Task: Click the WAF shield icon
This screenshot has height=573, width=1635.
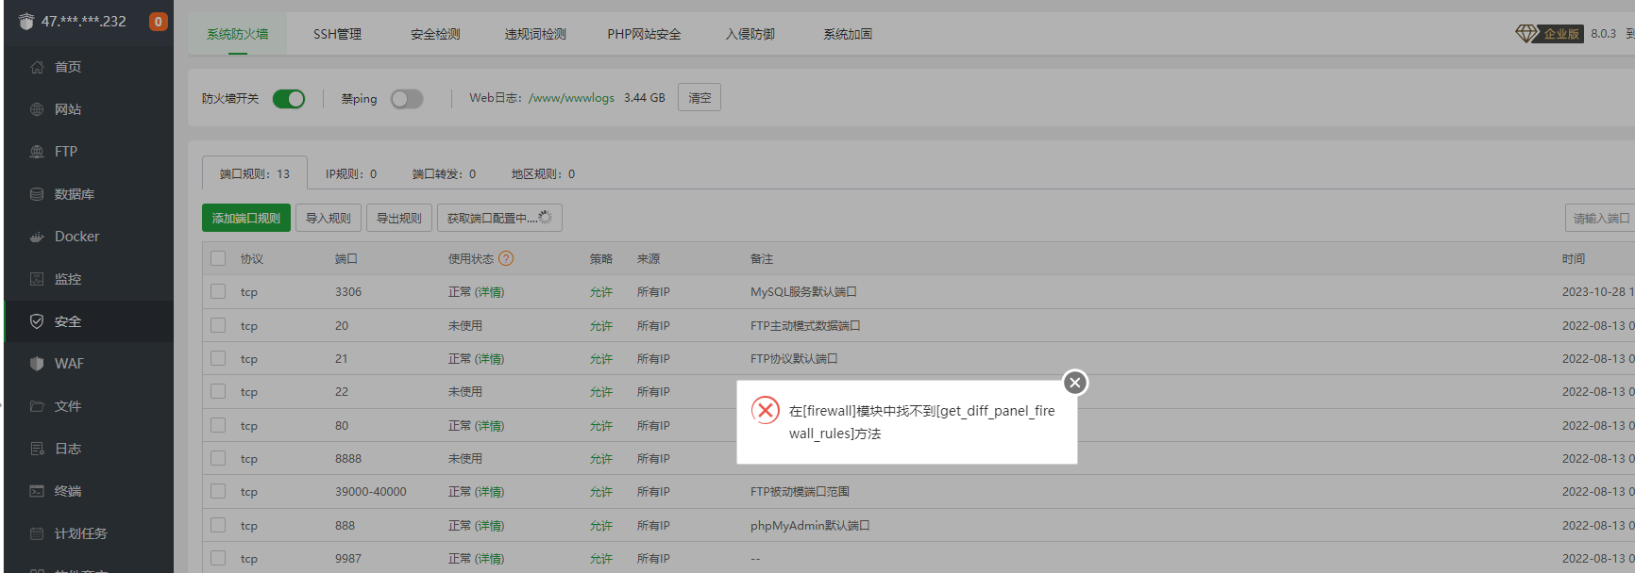Action: coord(37,364)
